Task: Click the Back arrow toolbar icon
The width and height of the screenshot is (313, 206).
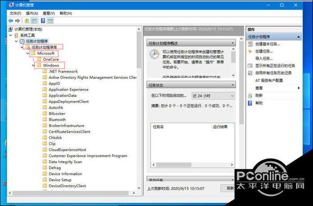Action: 11,21
